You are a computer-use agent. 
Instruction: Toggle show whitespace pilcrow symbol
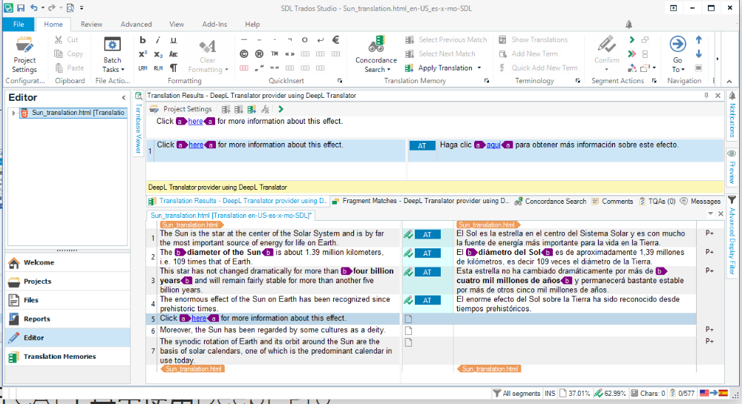pos(173,68)
